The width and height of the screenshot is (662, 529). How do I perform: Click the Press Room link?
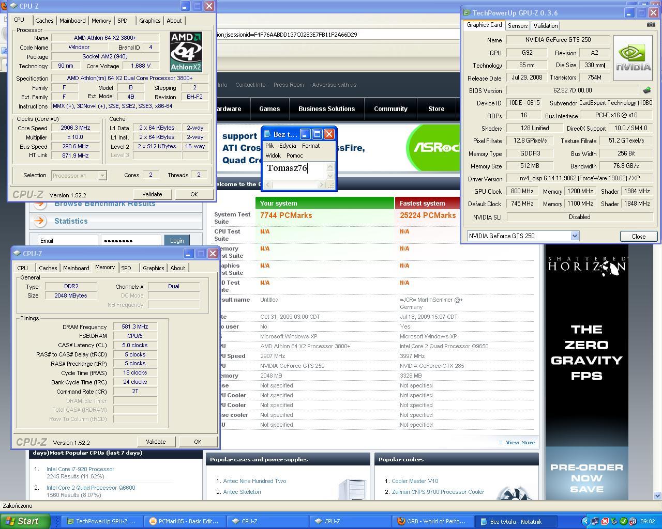click(289, 85)
